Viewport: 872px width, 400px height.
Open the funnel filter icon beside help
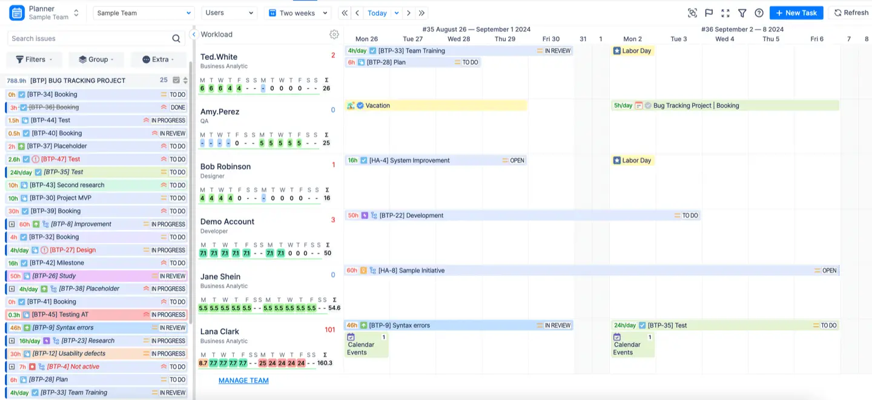click(742, 13)
